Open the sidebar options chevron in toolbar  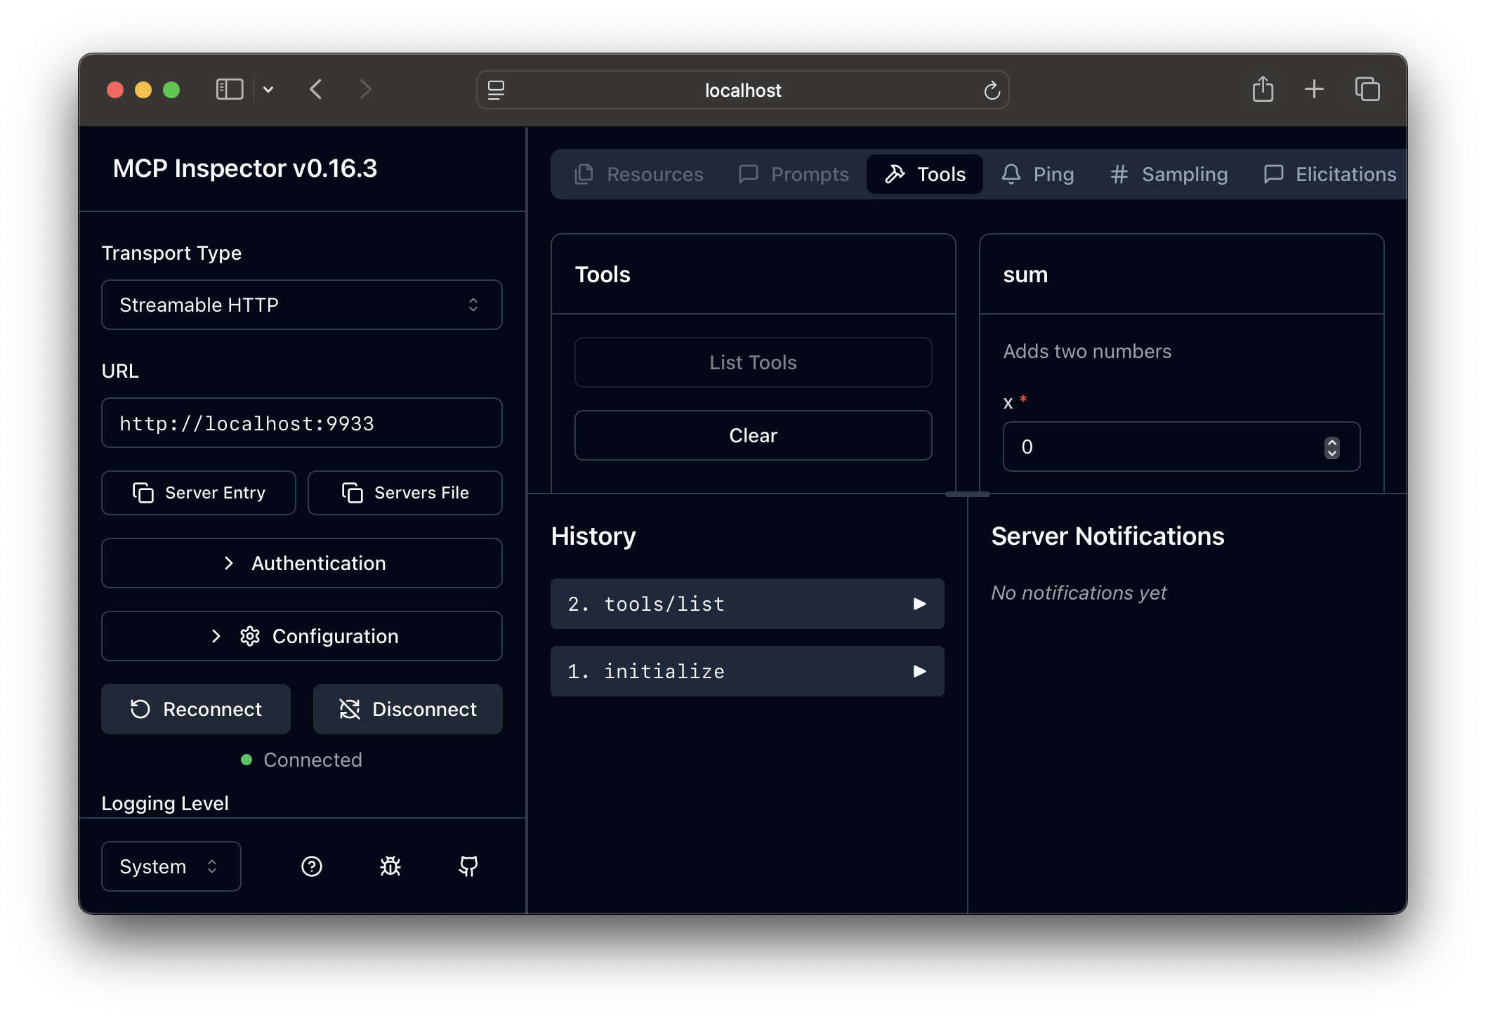click(268, 90)
